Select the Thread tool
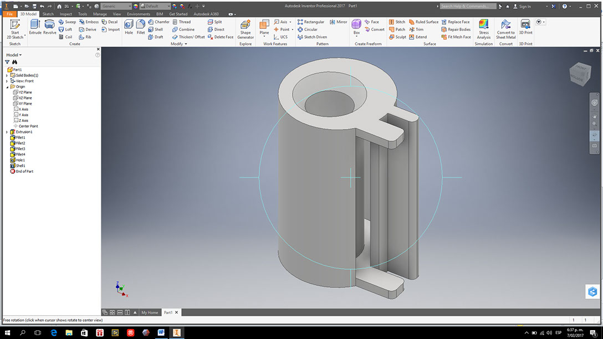 point(182,22)
